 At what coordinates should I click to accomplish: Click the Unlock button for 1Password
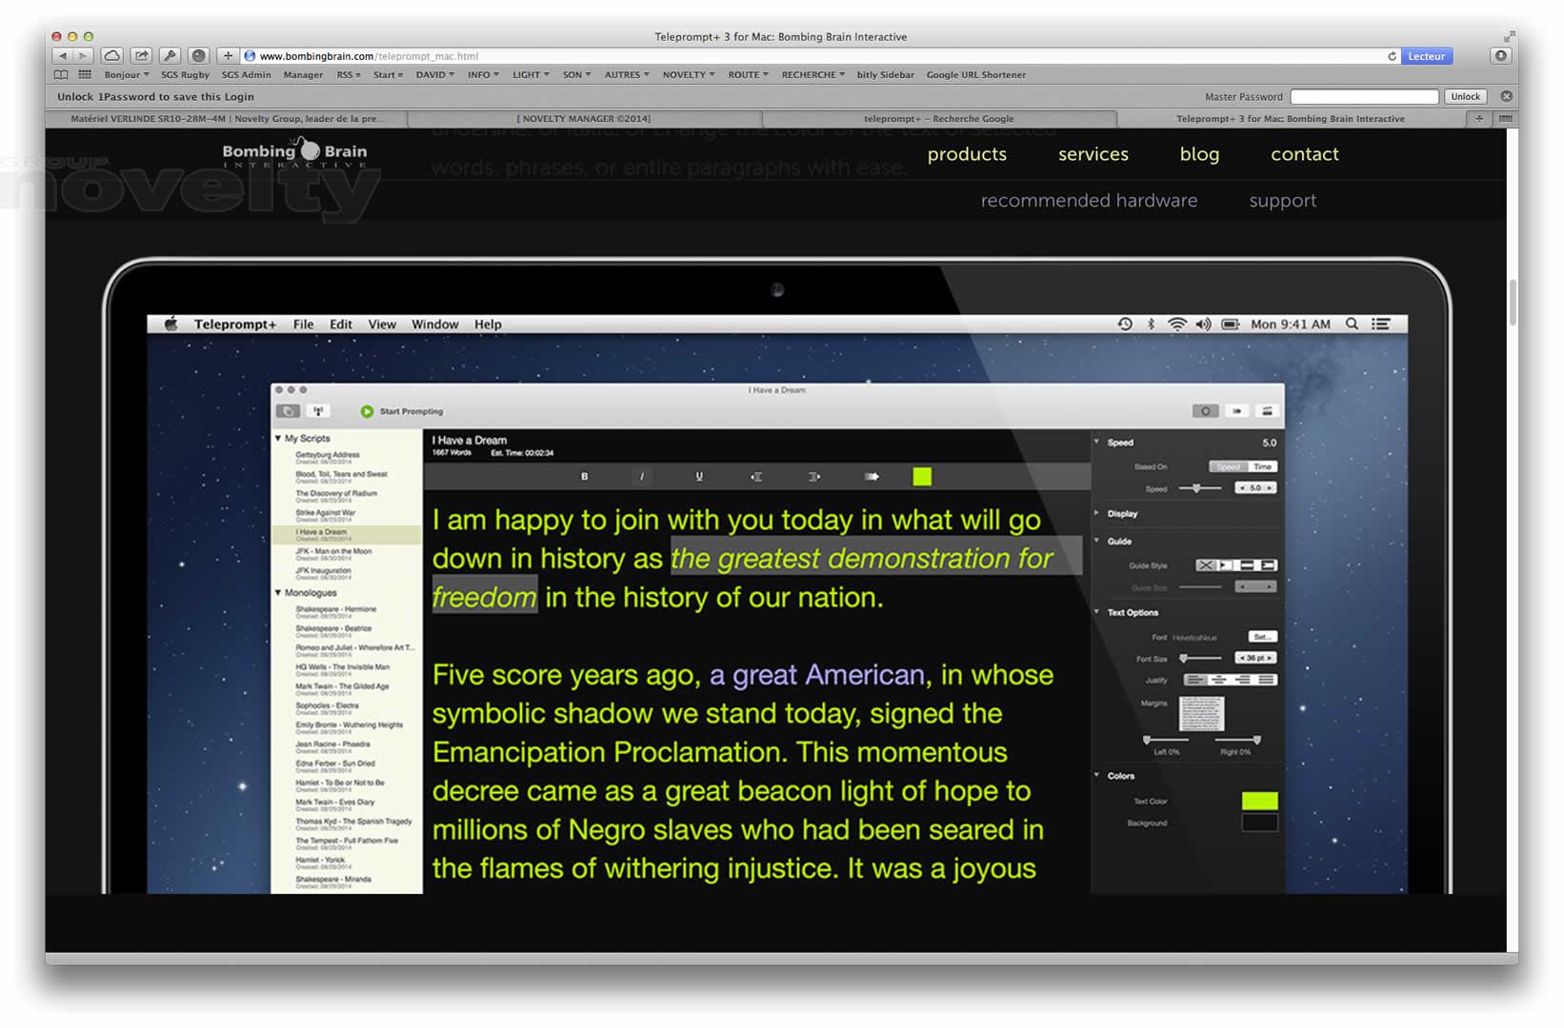[1465, 96]
